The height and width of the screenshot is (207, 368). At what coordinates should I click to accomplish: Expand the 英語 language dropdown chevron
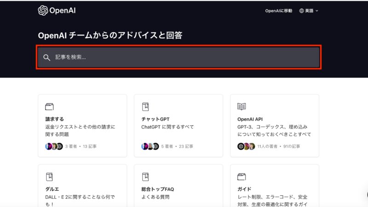pos(317,11)
